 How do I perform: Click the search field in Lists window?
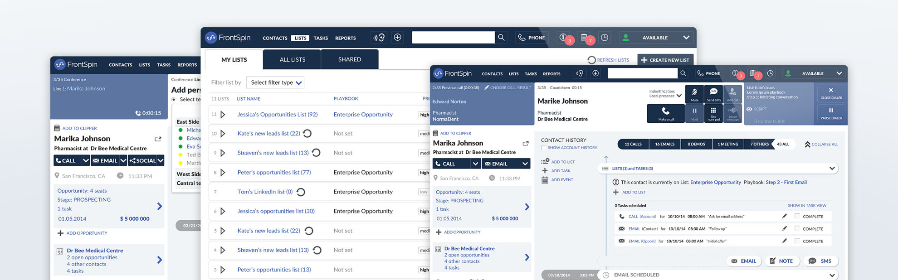coord(453,38)
